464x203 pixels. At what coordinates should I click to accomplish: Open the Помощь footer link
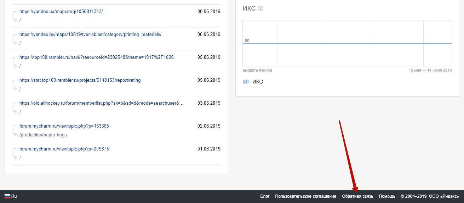pos(387,196)
